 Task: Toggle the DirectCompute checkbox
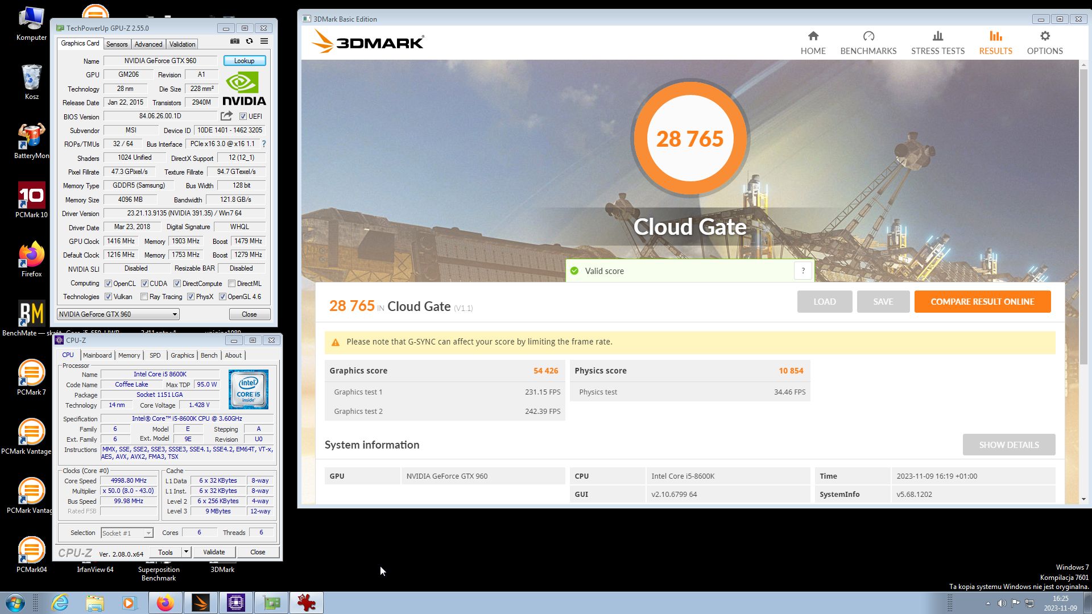[x=177, y=284]
